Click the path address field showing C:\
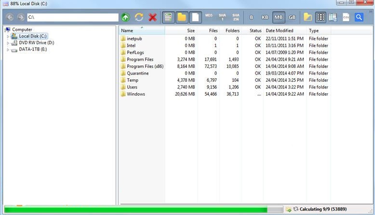 pos(72,17)
